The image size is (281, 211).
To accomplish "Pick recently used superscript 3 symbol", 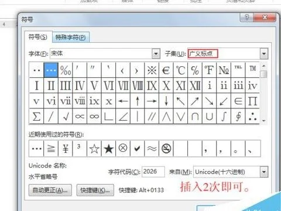I will click(80, 148).
